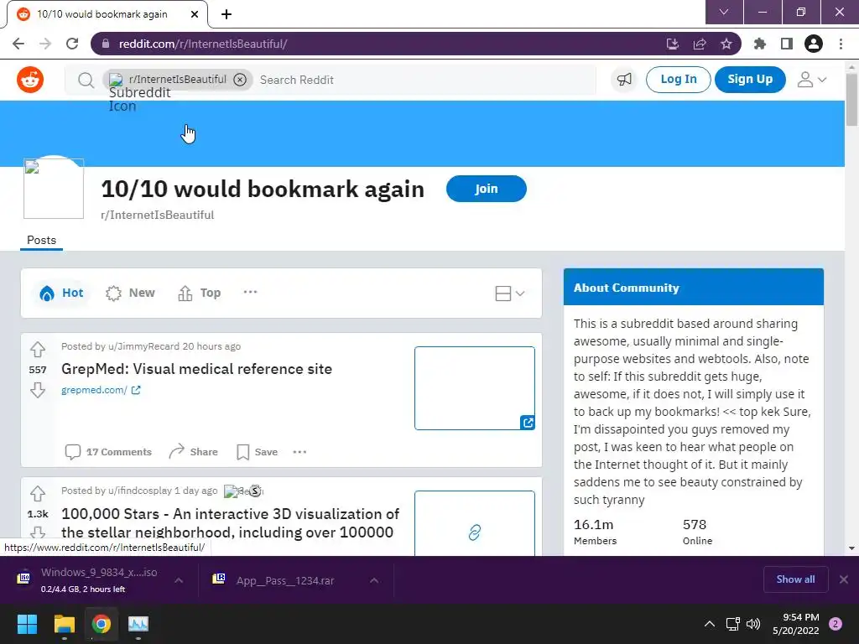
Task: Save the GrepMed post
Action: click(257, 452)
